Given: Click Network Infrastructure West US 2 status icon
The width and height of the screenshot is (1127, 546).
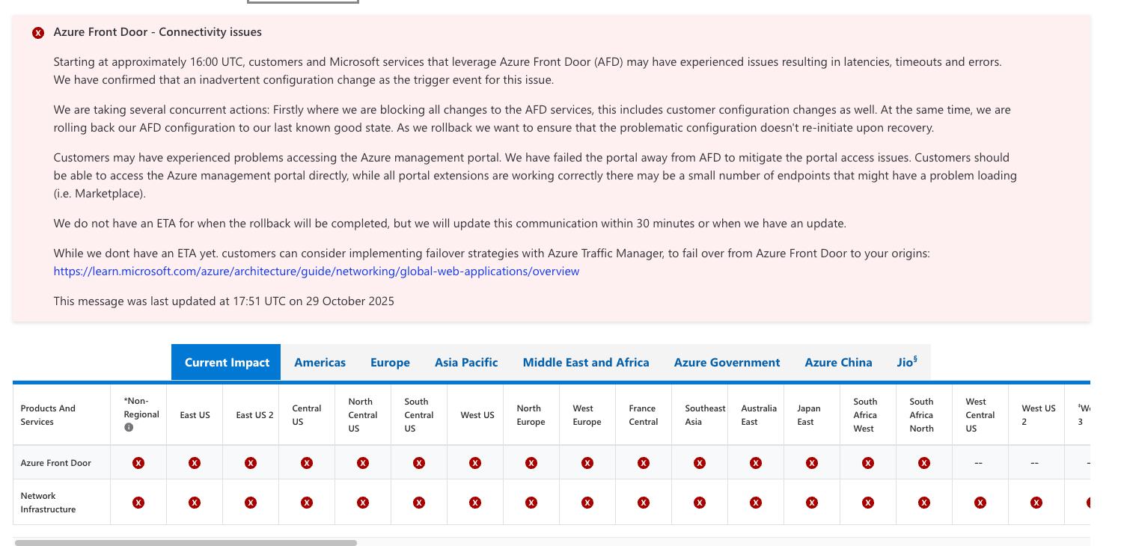Looking at the screenshot, I should (x=1036, y=503).
